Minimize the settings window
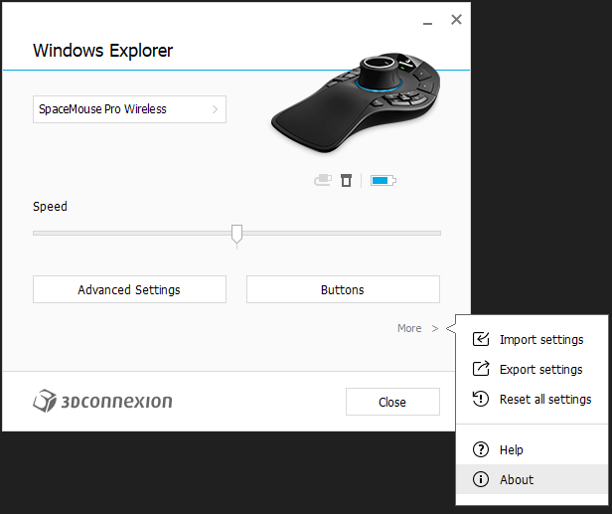 coord(428,24)
